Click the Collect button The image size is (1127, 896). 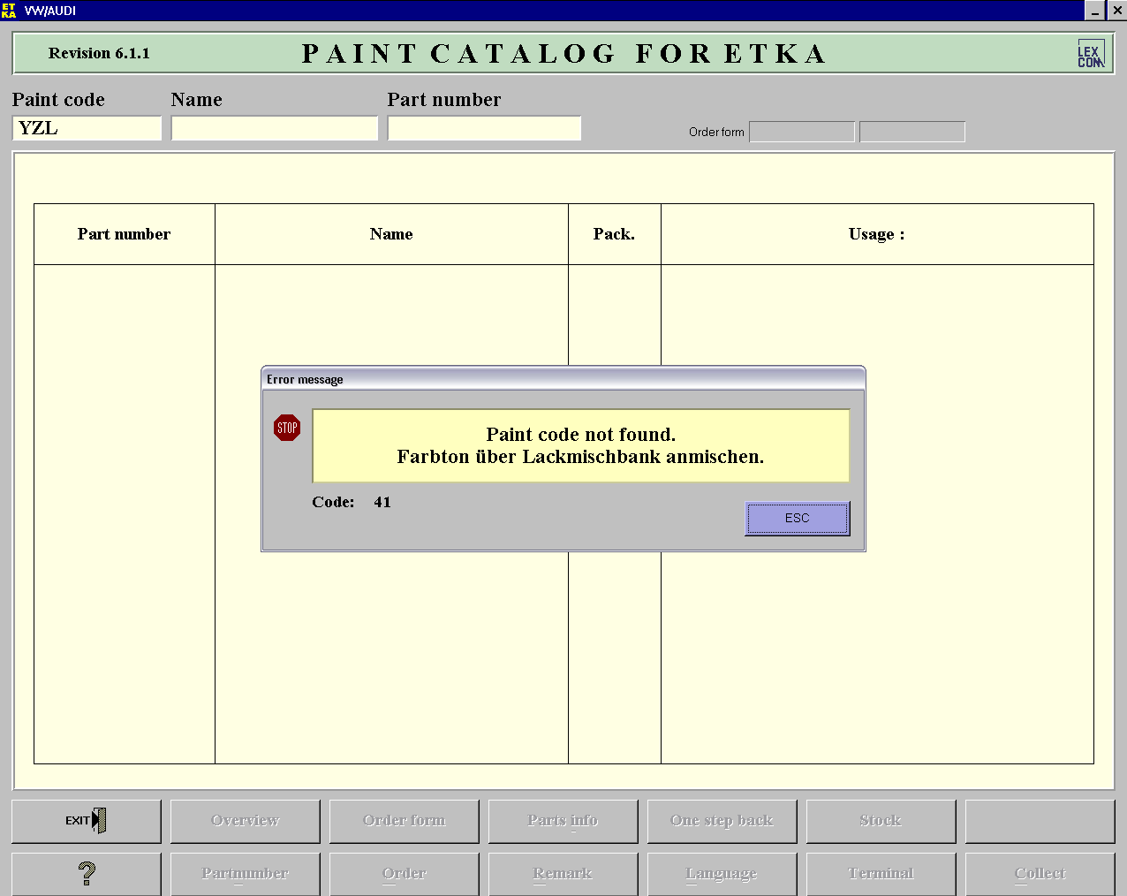1040,874
